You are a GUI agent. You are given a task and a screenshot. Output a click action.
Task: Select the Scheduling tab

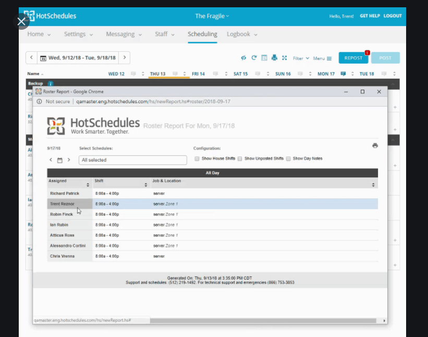(202, 34)
